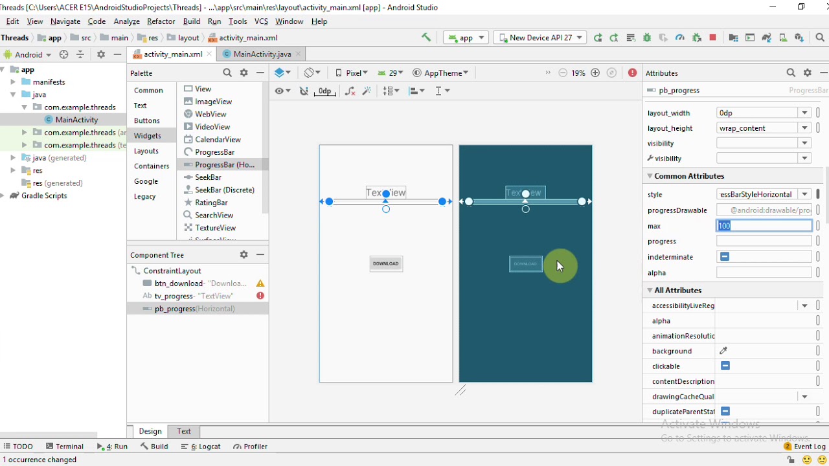Screen dimensions: 829x466
Task: Open the API 29 version dropdown
Action: pyautogui.click(x=391, y=73)
